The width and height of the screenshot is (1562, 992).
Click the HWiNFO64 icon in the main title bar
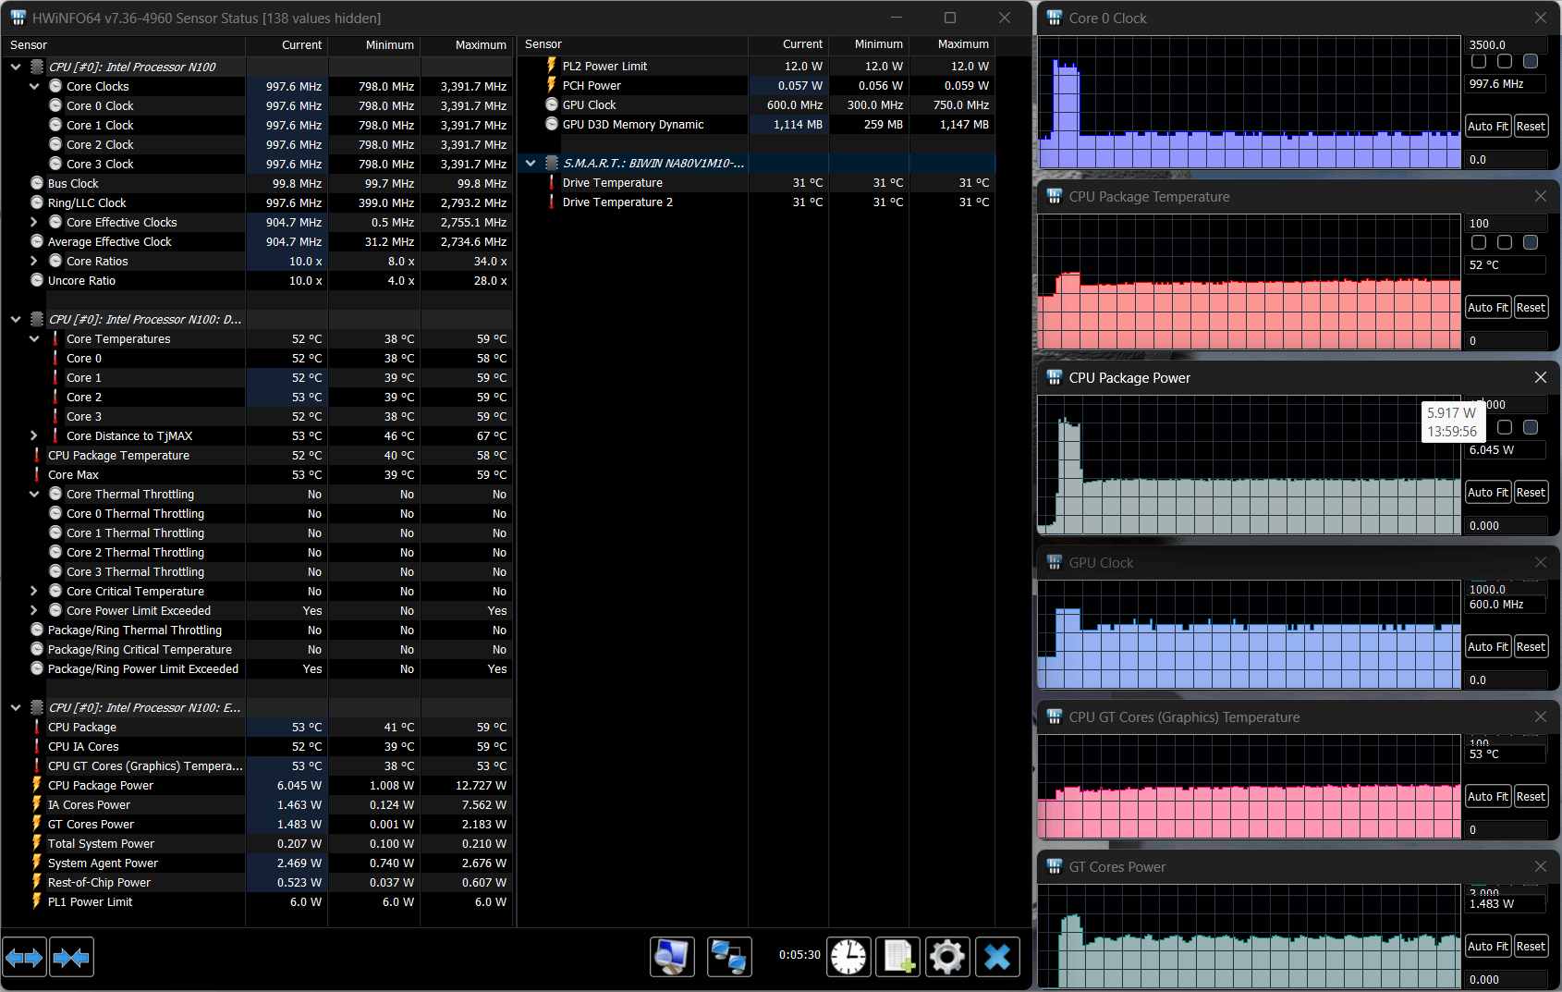(18, 18)
